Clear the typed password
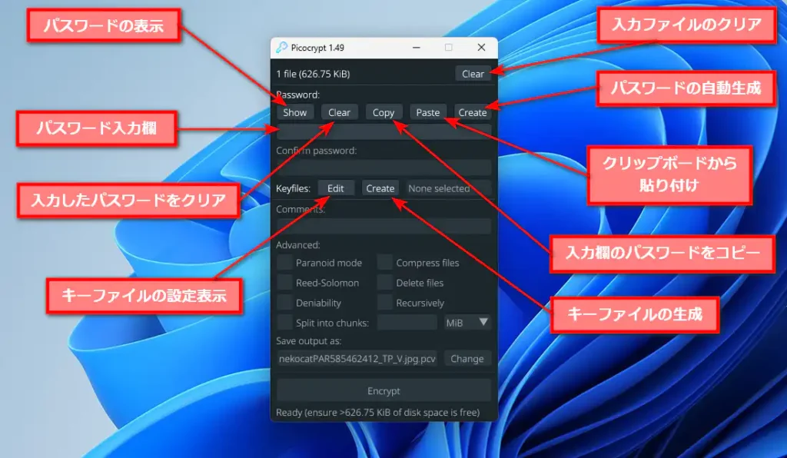This screenshot has width=787, height=458. [339, 112]
